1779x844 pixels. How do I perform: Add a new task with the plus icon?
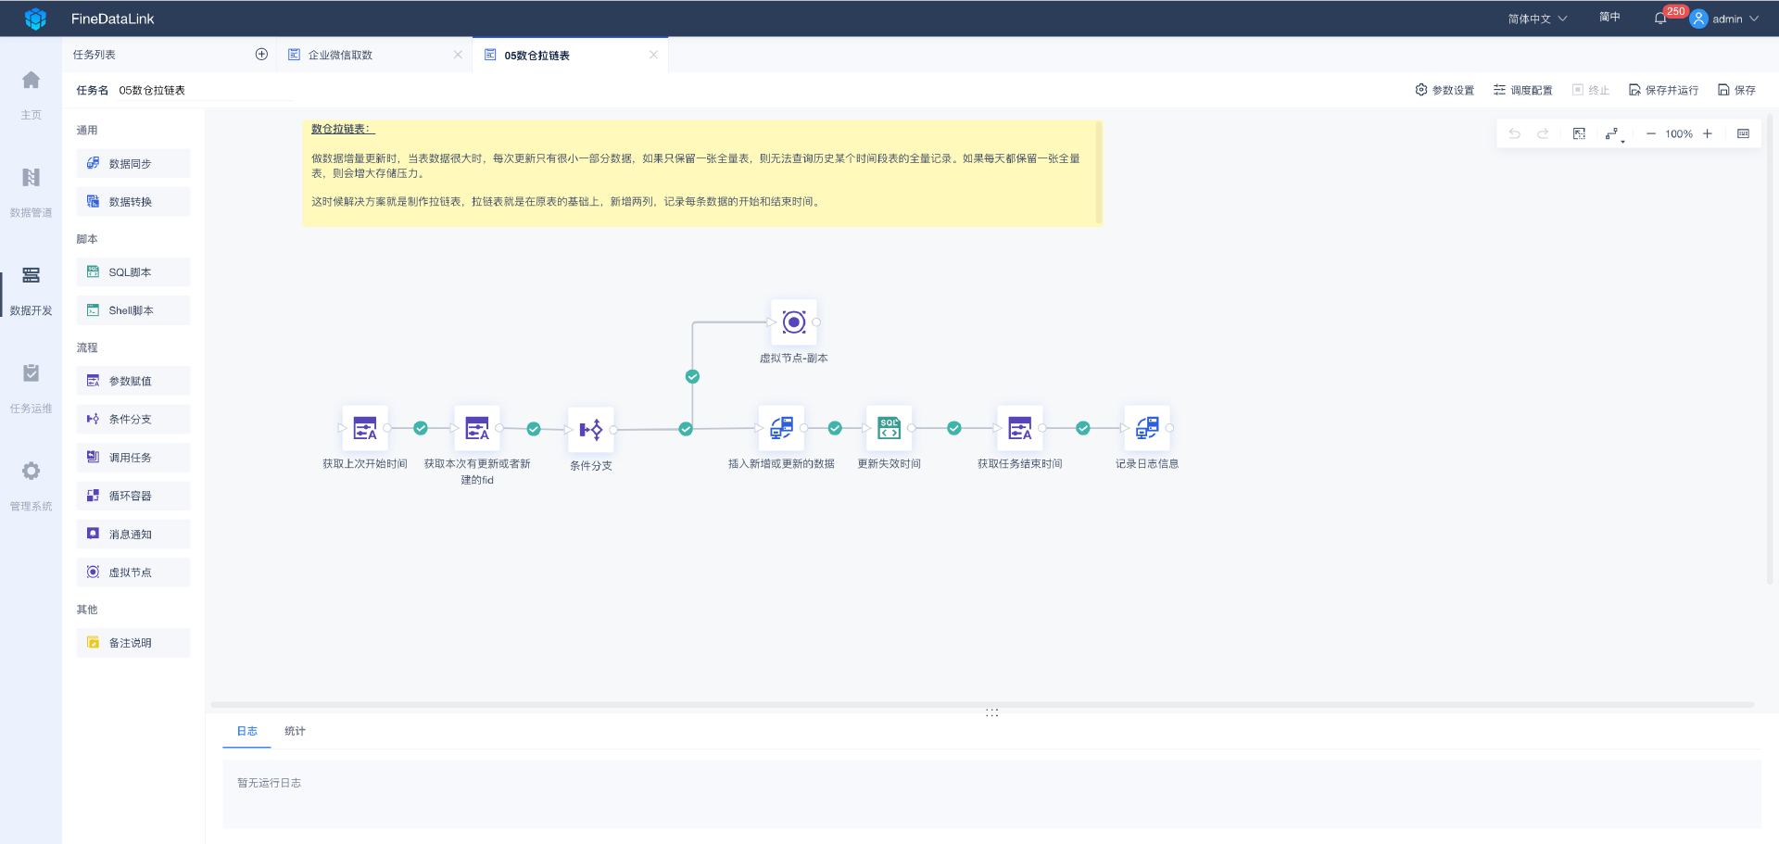tap(261, 55)
